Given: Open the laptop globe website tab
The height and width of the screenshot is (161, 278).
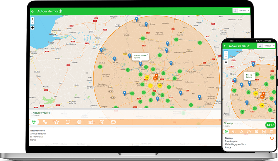Looking at the screenshot, I should click(79, 122).
